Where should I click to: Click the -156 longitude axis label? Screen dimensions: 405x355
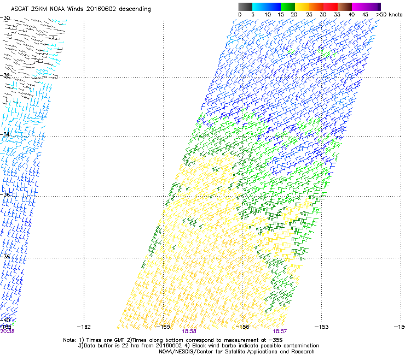click(242, 327)
